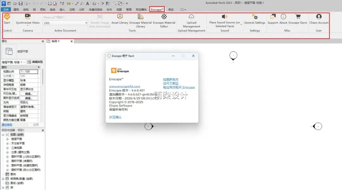Image resolution: width=342 pixels, height=190 pixels.
Task: Open the Views of project (3D) dropdown
Action: (66, 23)
